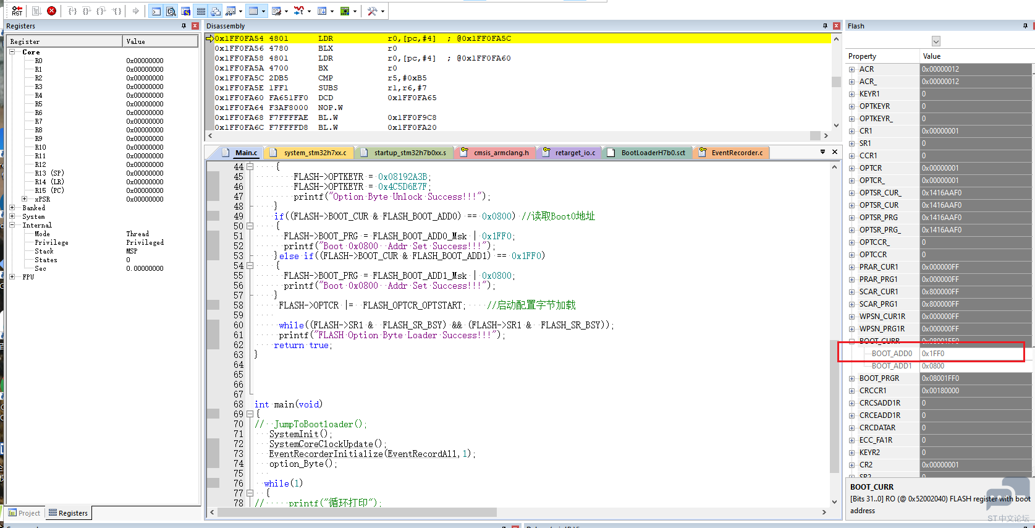Close the Registers panel
1035x528 pixels.
[x=195, y=26]
